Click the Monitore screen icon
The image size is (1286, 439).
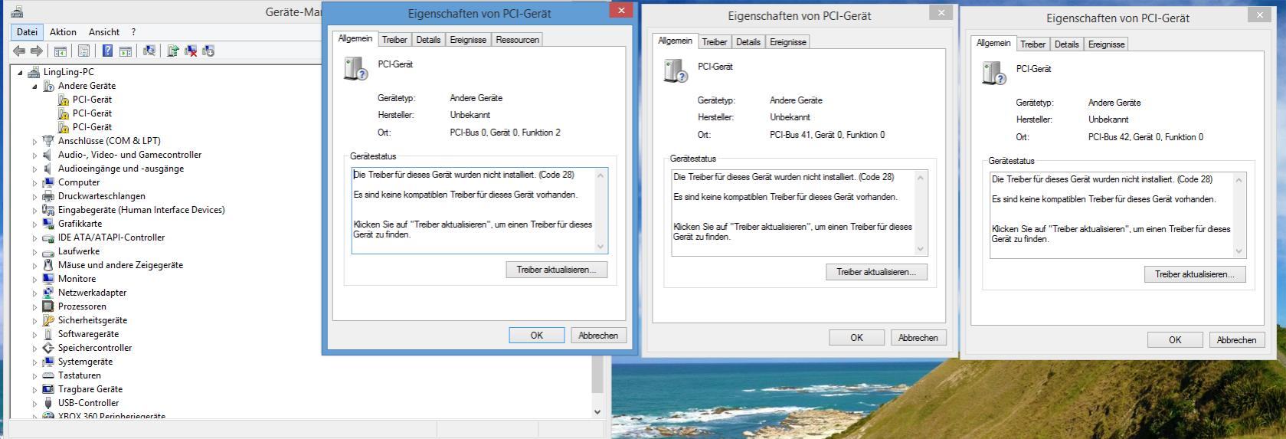tap(48, 279)
